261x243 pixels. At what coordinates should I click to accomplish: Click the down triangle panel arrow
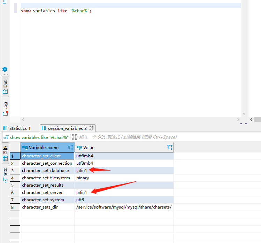246,124
